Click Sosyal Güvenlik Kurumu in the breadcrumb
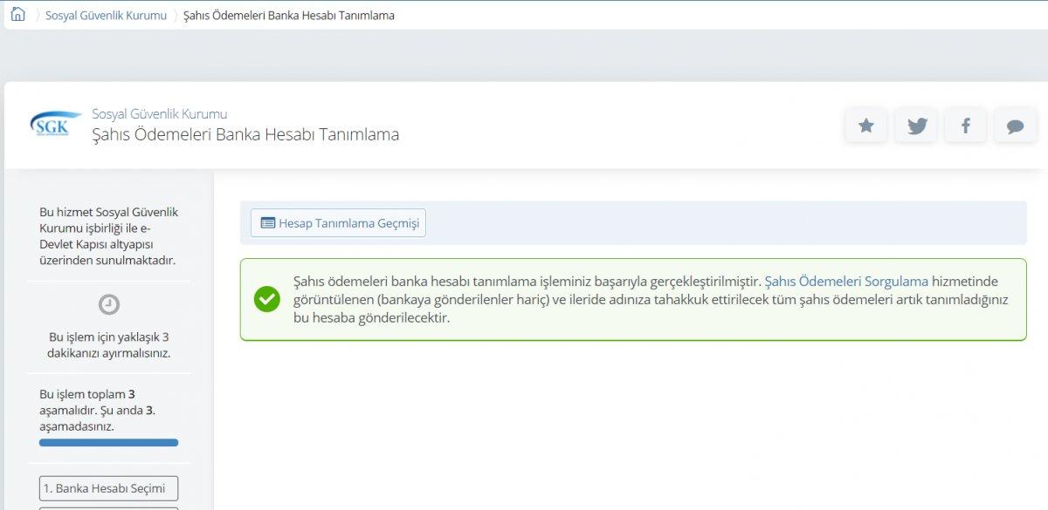Image resolution: width=1048 pixels, height=510 pixels. (x=106, y=14)
